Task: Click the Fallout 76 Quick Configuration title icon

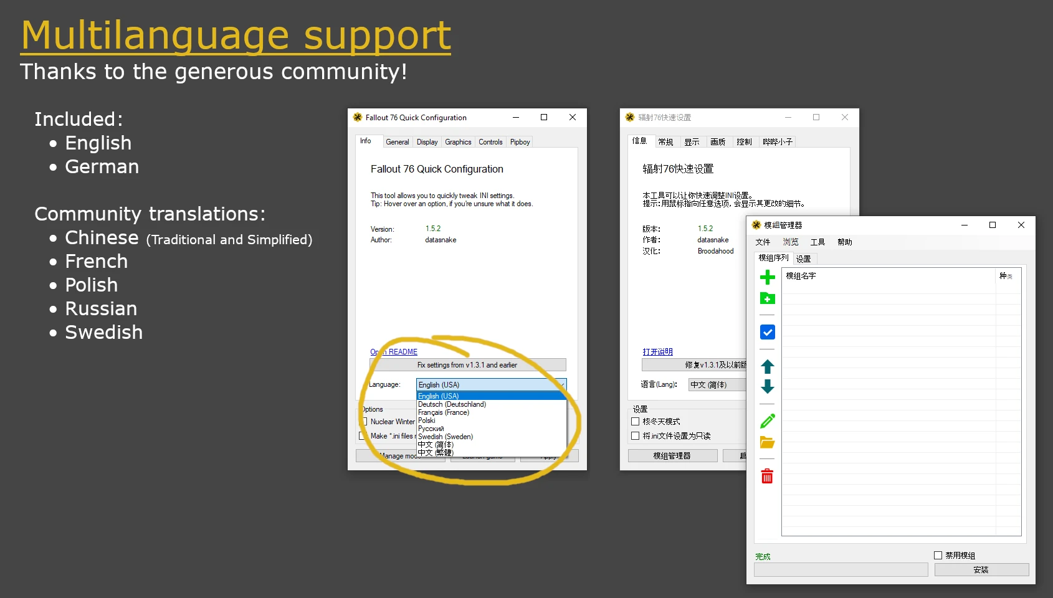Action: [x=358, y=117]
